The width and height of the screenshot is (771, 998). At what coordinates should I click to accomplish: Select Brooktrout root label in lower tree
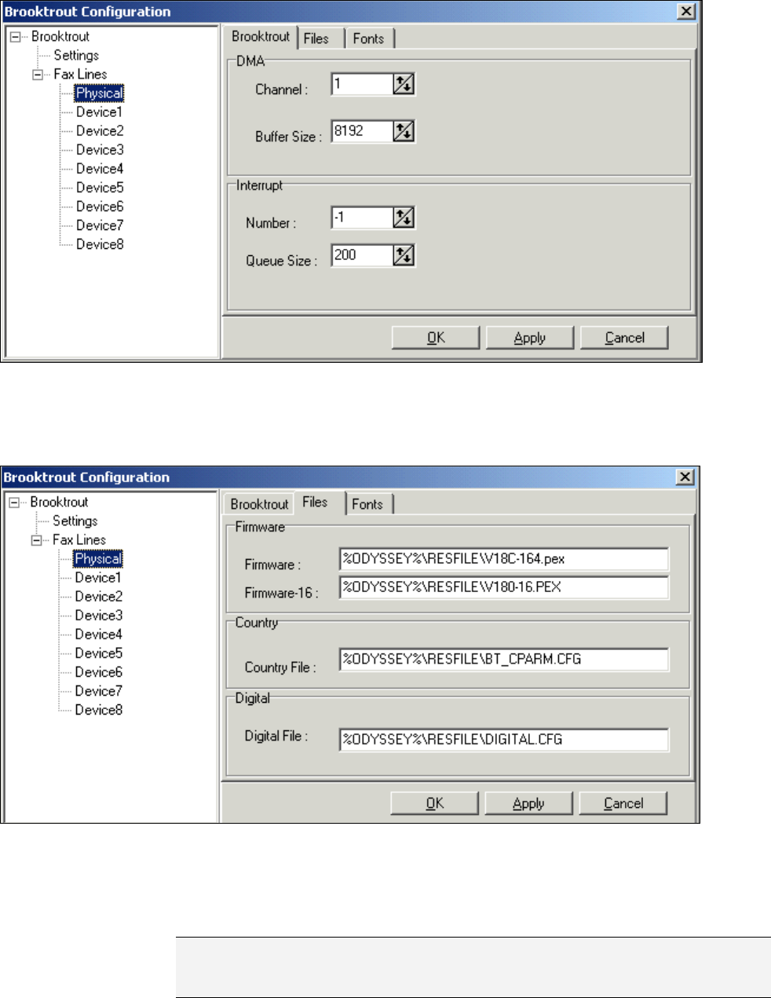pos(59,503)
